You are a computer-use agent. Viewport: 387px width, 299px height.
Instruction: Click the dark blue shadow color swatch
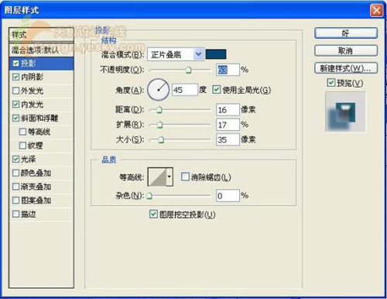216,54
